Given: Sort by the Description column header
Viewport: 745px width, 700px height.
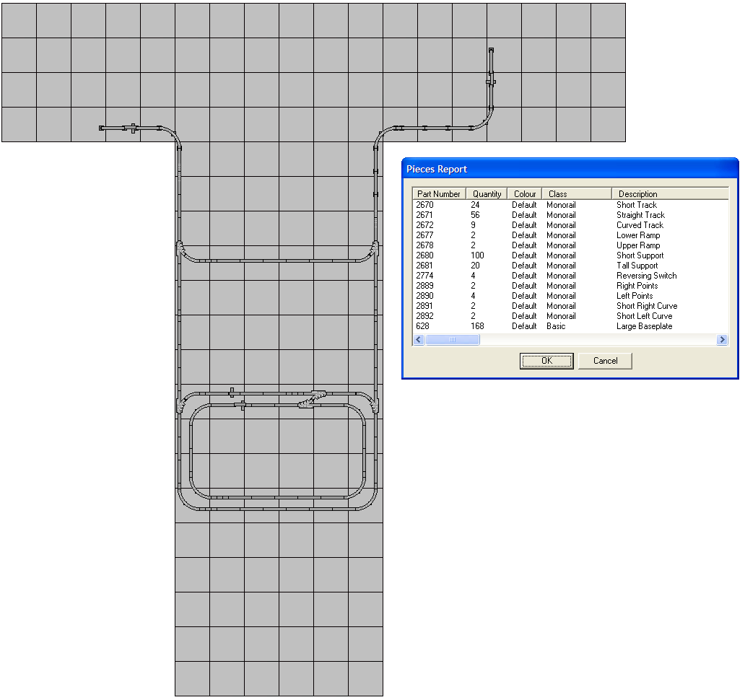Looking at the screenshot, I should (x=670, y=193).
